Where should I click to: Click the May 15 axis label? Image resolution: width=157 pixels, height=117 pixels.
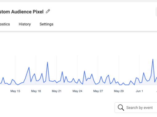coord(15,91)
